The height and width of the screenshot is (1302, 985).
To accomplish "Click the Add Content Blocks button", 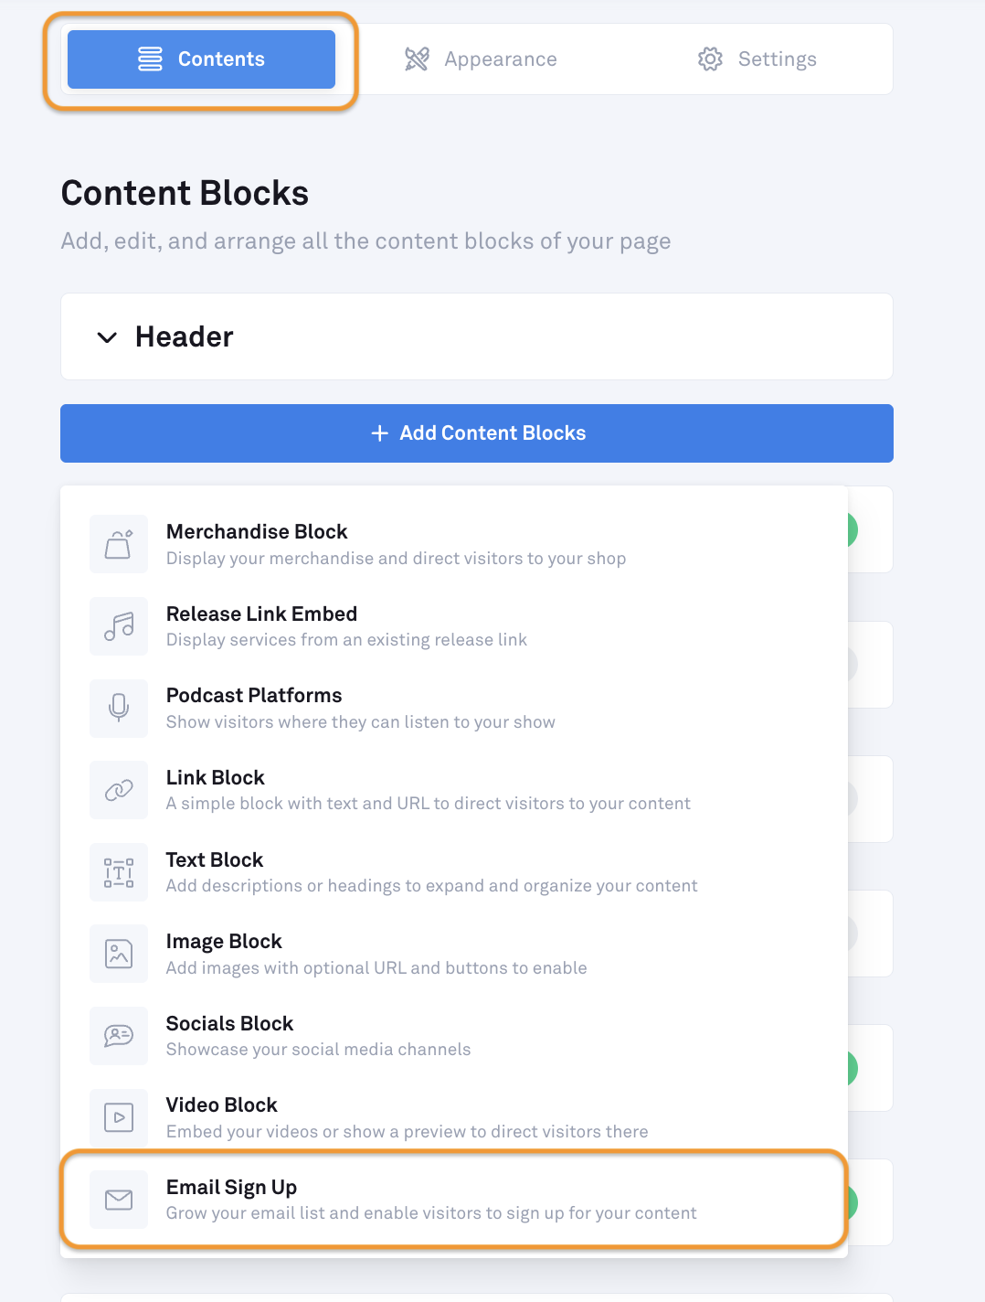I will pos(477,433).
